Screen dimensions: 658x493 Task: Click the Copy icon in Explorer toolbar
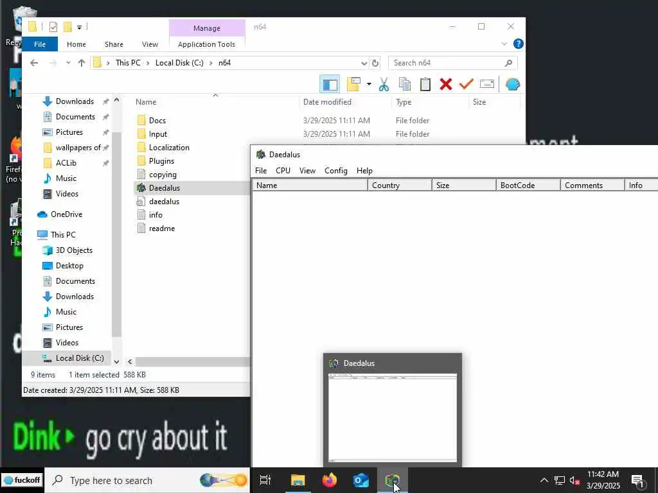click(x=405, y=84)
